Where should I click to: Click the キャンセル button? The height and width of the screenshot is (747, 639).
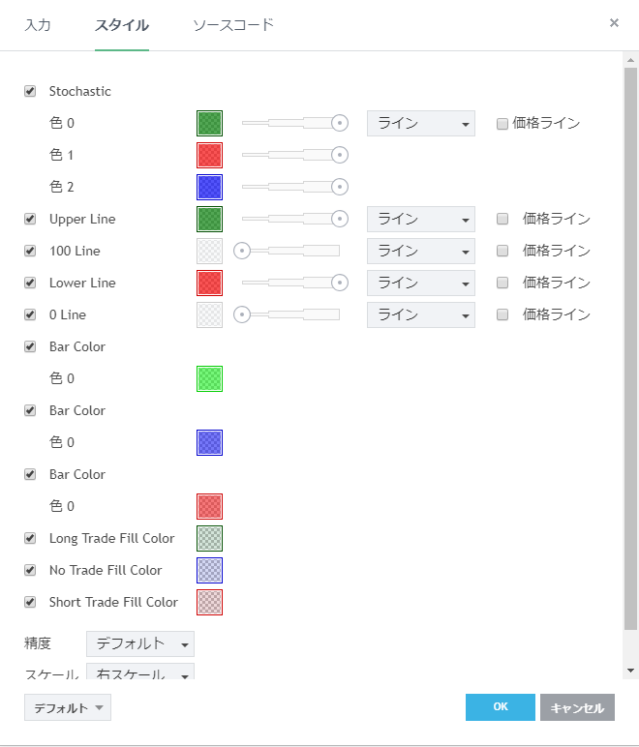point(577,707)
